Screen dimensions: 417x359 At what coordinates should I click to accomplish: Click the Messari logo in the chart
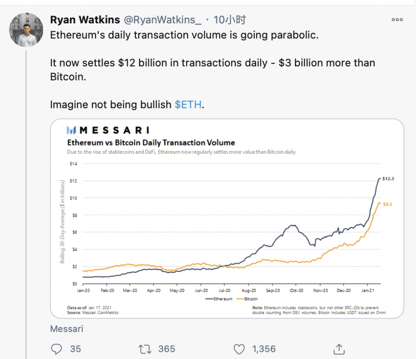(x=108, y=130)
